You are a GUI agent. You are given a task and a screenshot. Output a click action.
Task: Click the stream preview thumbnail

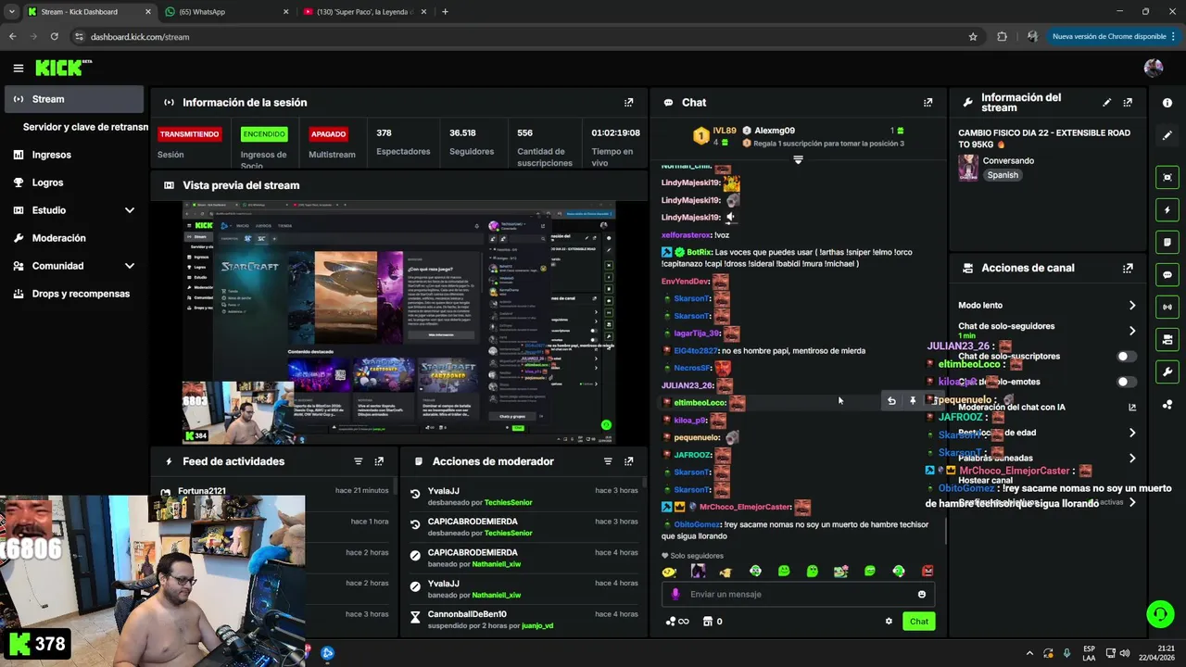399,322
